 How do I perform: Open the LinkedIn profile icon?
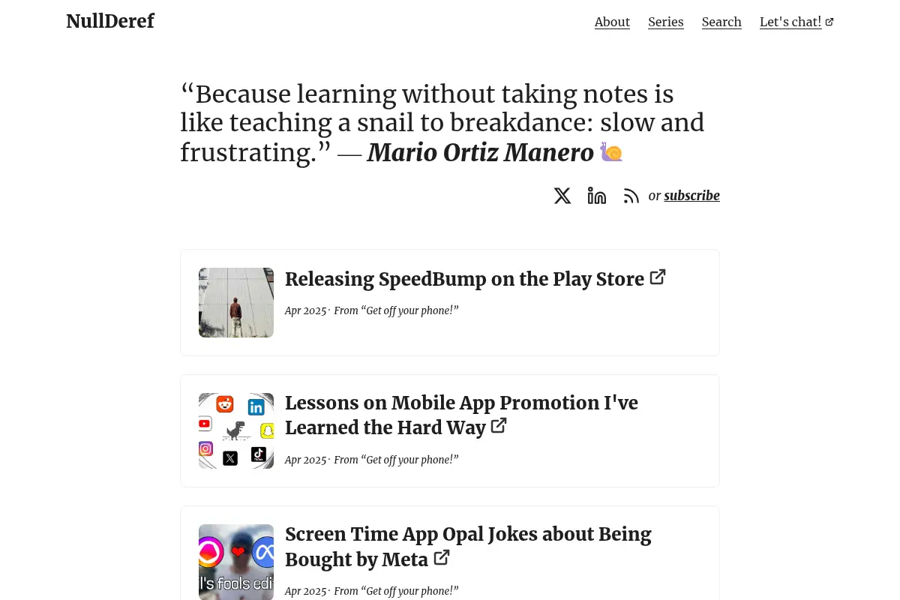[x=597, y=196]
